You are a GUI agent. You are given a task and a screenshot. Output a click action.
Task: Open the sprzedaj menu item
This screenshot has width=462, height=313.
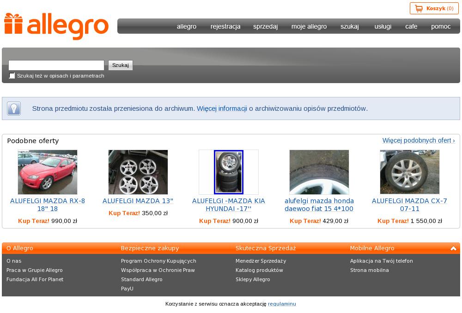pos(265,26)
